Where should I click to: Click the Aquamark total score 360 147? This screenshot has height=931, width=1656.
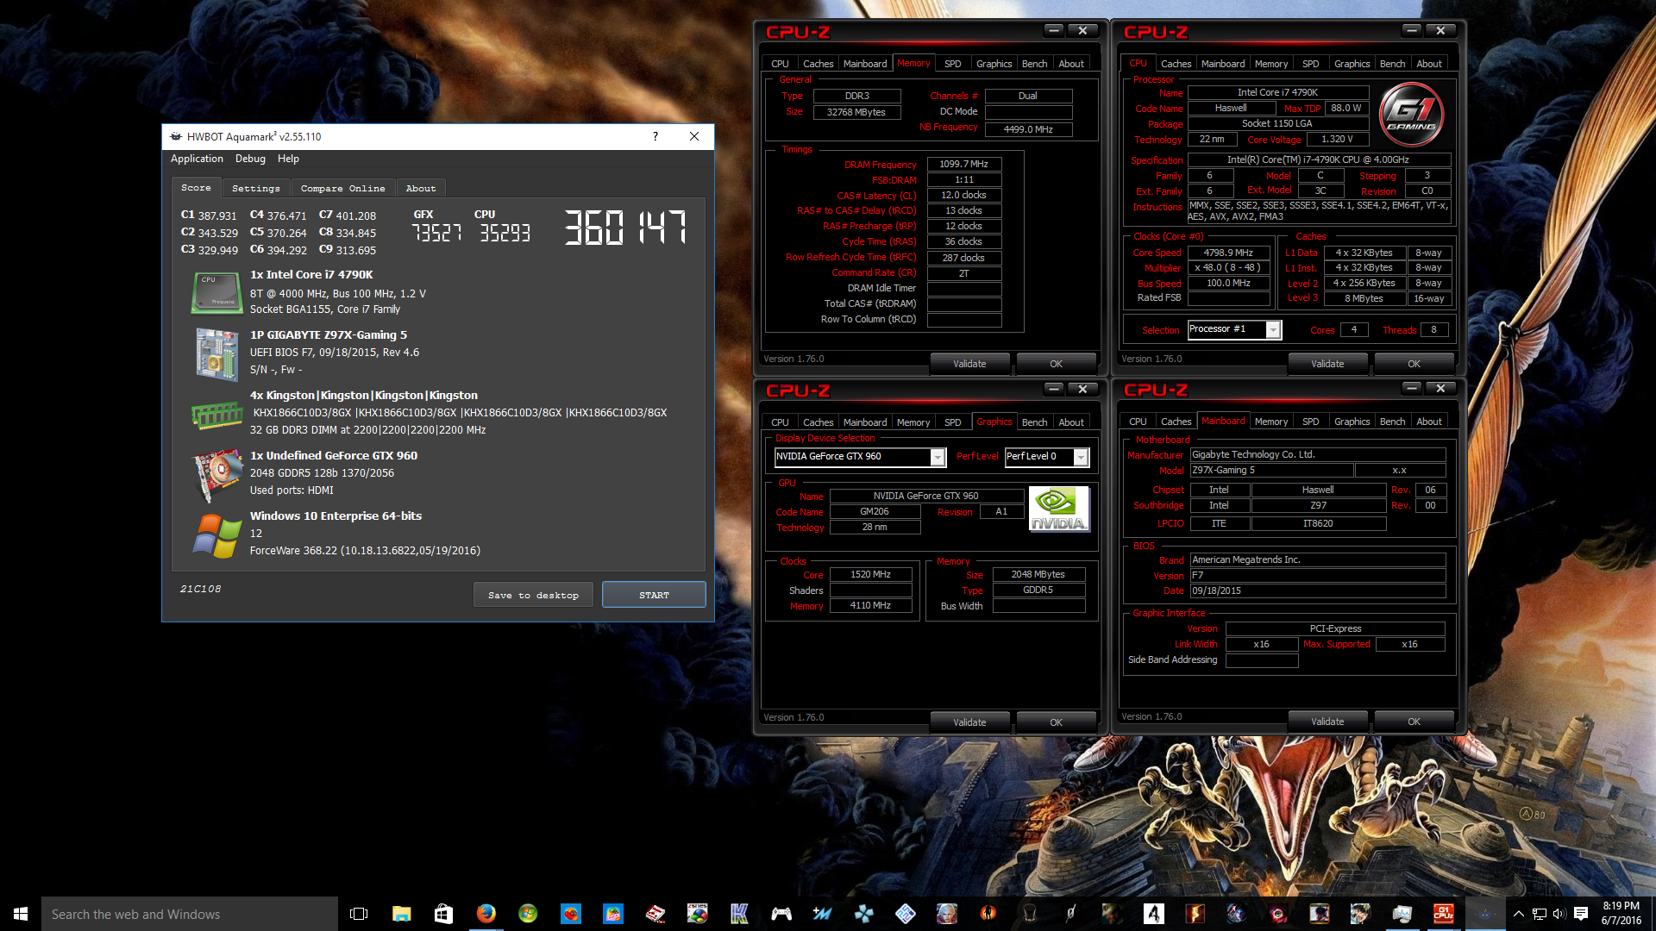click(624, 228)
